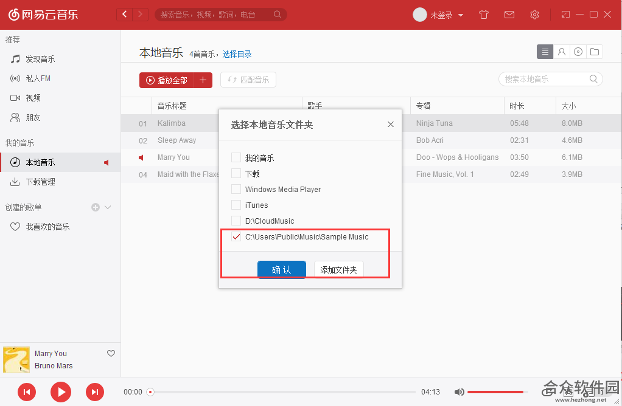This screenshot has height=406, width=622.
Task: Open the messages envelope icon
Action: (x=509, y=15)
